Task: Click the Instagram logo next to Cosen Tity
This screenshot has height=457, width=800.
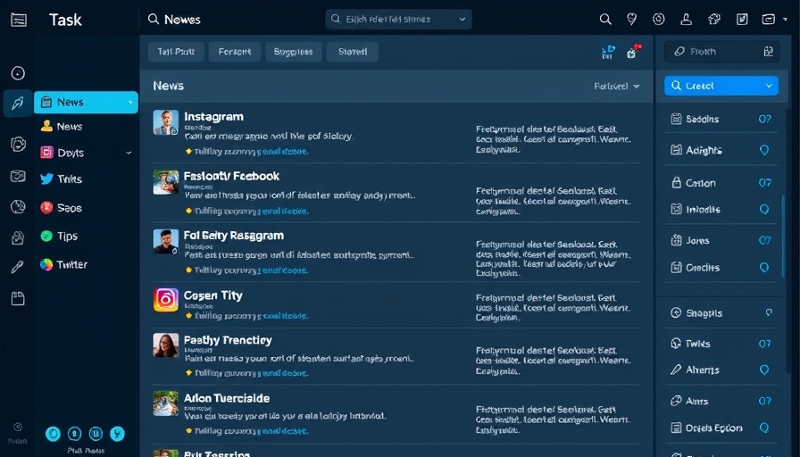Action: pos(166,299)
